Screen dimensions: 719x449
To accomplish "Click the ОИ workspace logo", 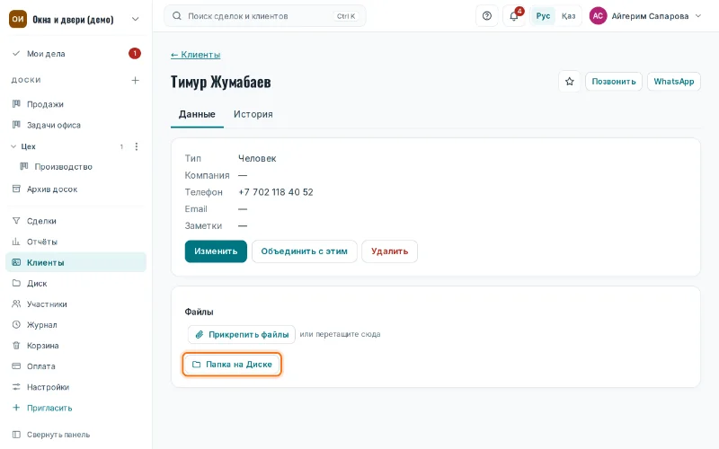I will click(18, 19).
